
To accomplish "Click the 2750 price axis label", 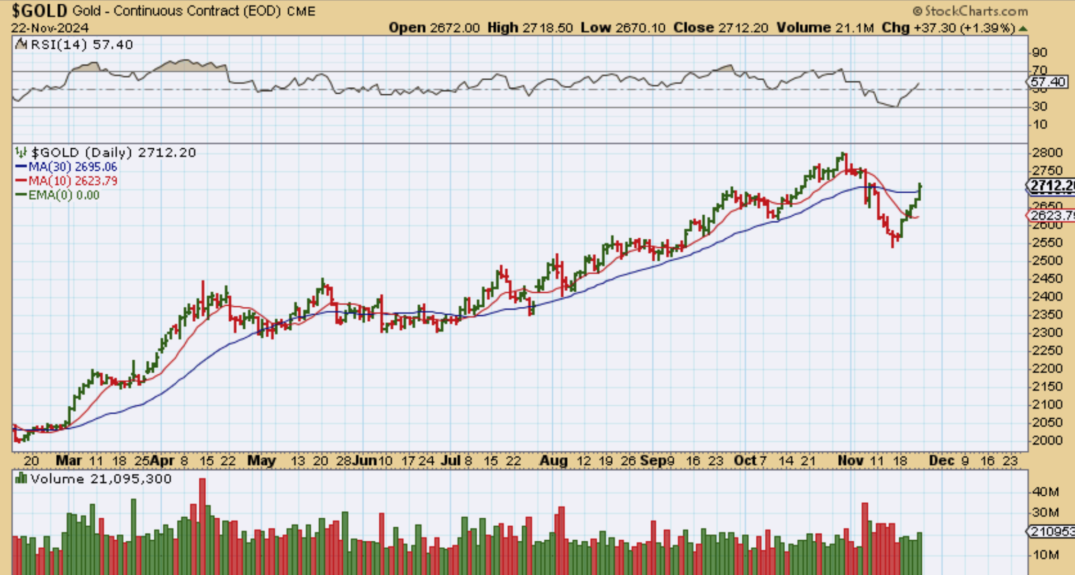I will point(1047,171).
